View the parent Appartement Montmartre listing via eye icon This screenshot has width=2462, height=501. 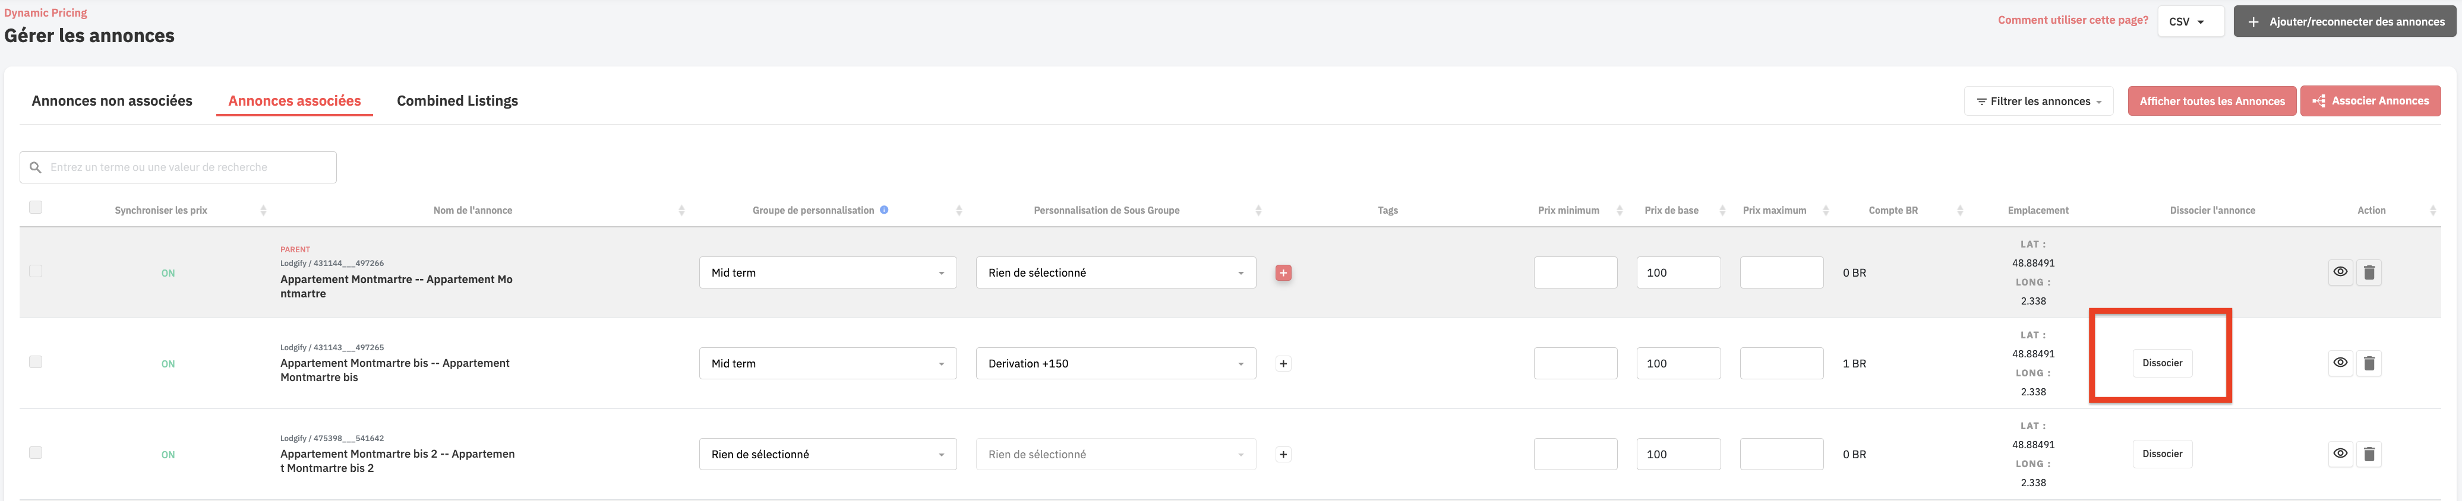(2340, 272)
